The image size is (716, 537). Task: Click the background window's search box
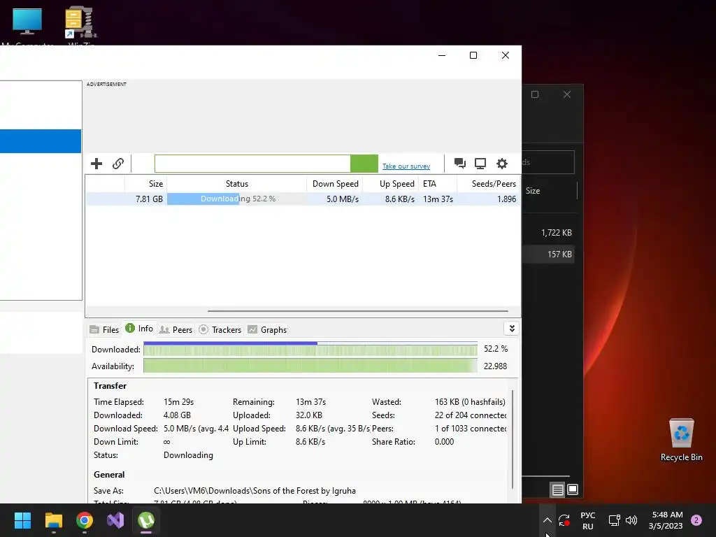pyautogui.click(x=548, y=162)
